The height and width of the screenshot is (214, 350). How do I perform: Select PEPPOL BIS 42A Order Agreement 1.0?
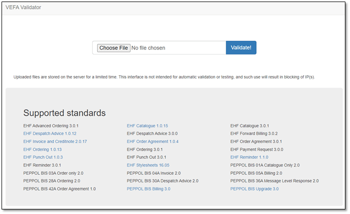pos(59,189)
